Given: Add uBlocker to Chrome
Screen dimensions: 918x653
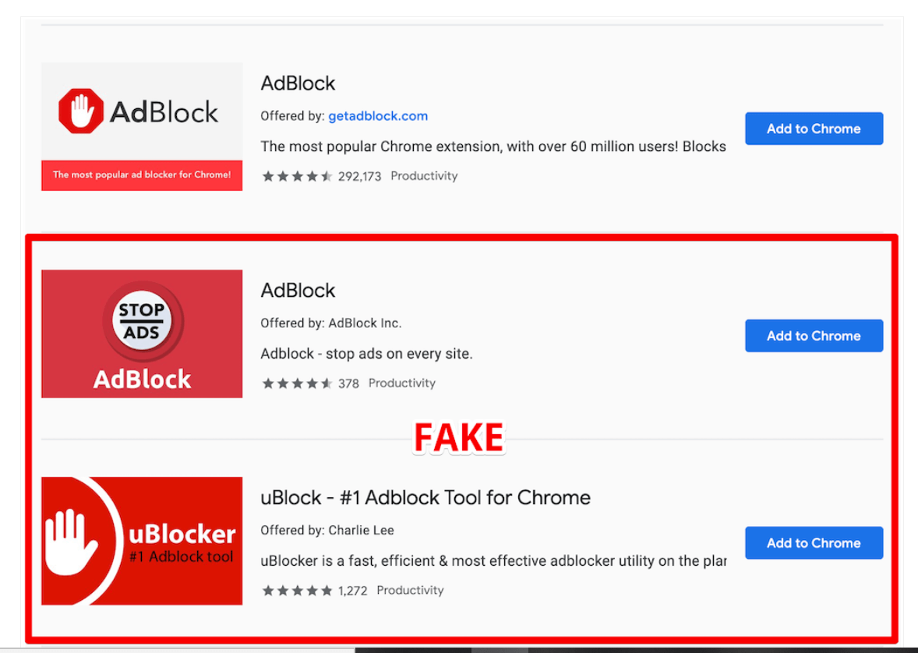Looking at the screenshot, I should 814,542.
